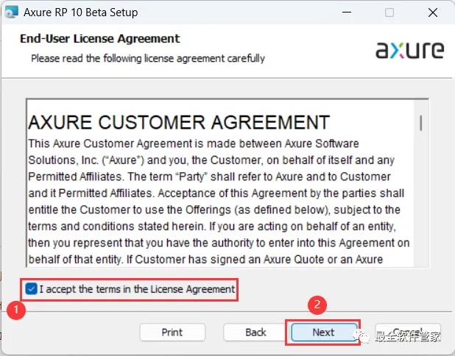Image resolution: width=455 pixels, height=356 pixels.
Task: Uncheck the accept license terms checkbox
Action: [x=32, y=289]
